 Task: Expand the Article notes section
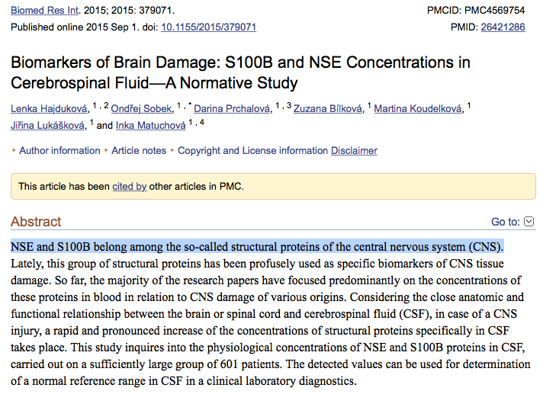139,151
